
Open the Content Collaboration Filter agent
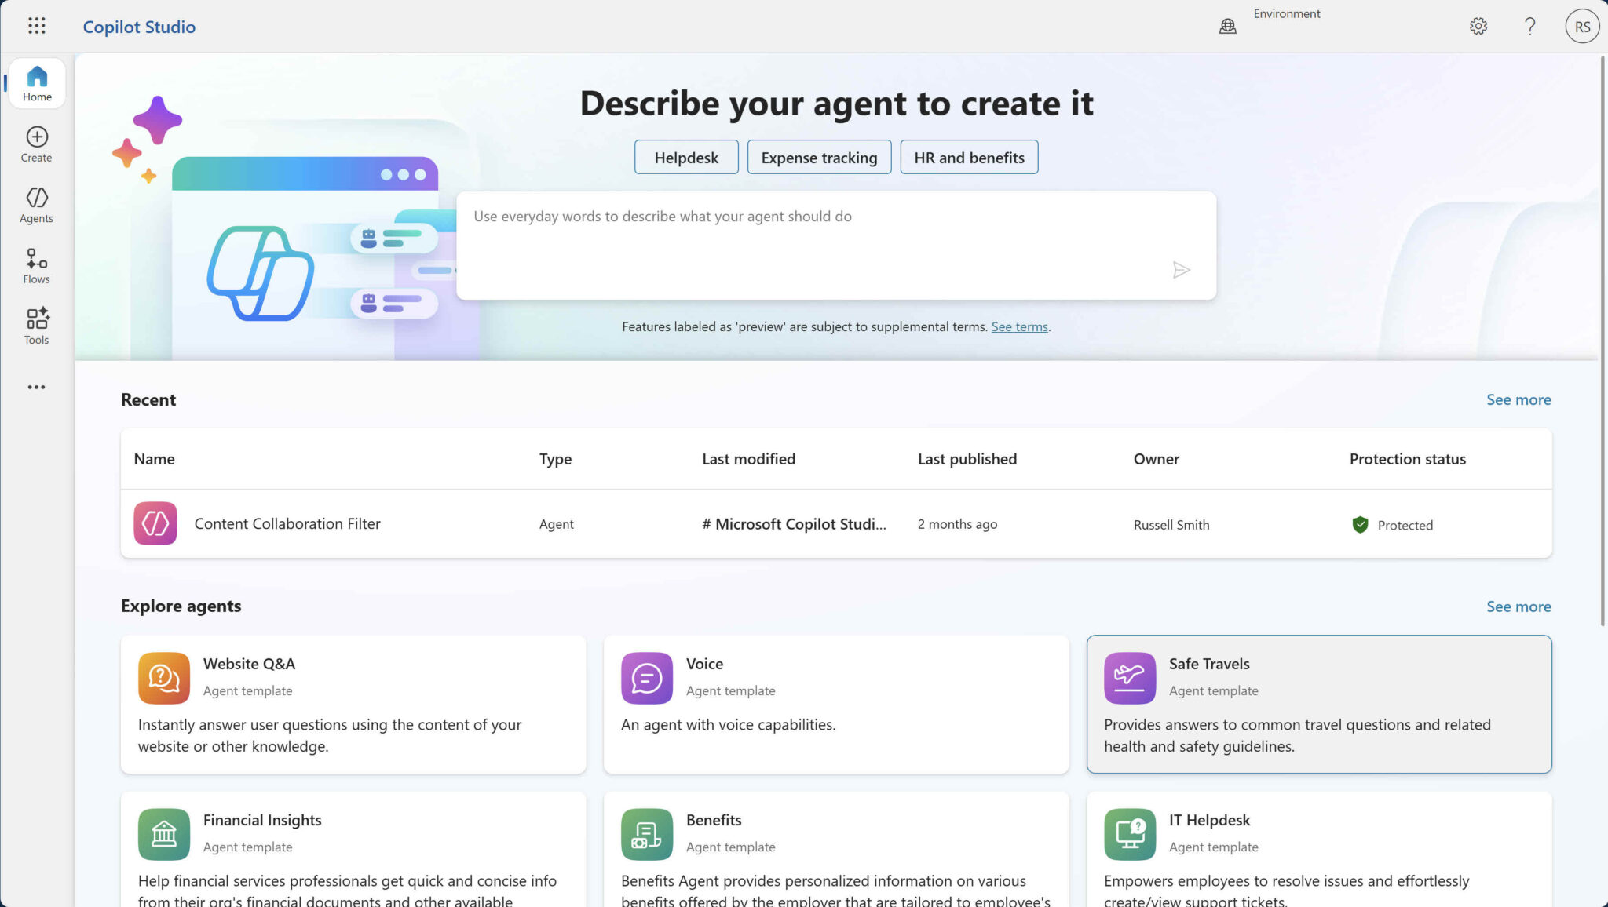click(x=287, y=524)
